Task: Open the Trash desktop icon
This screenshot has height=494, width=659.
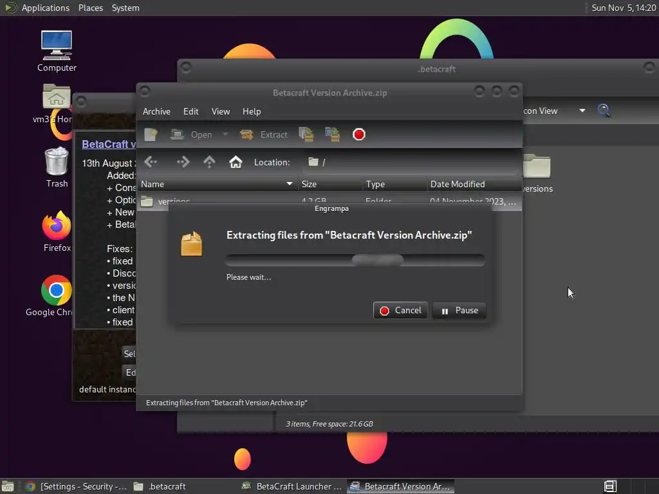Action: tap(57, 167)
